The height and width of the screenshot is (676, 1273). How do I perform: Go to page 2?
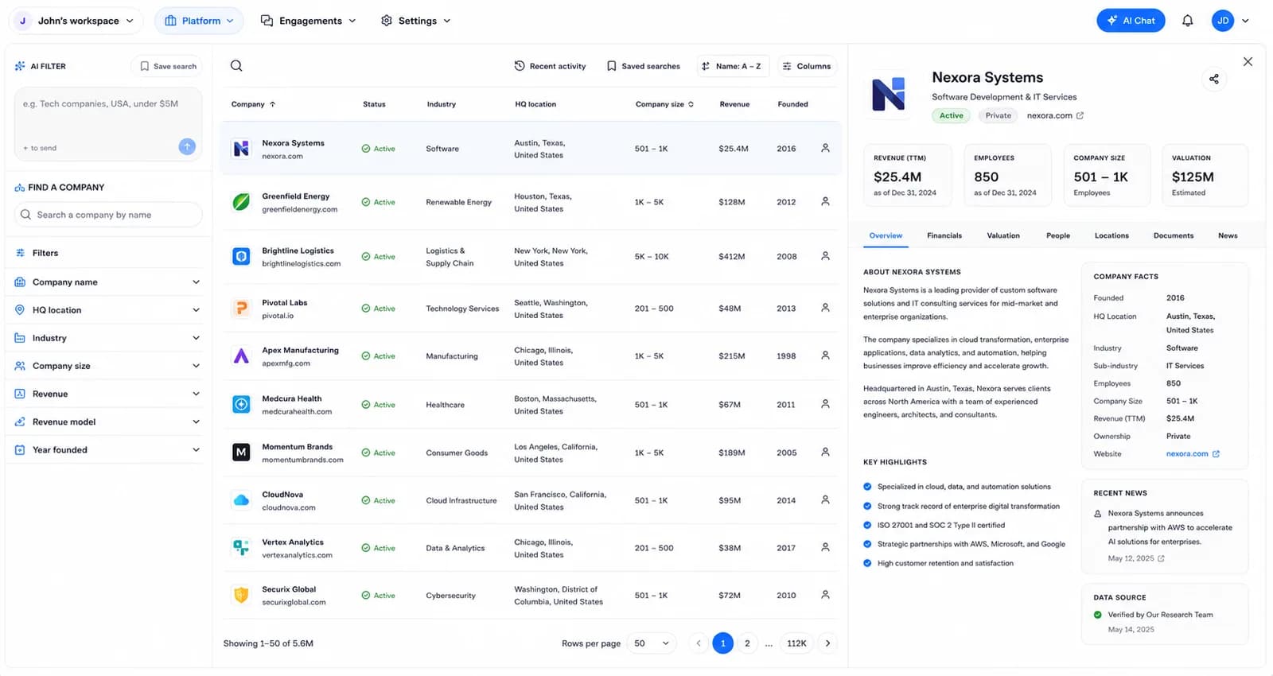pos(747,643)
